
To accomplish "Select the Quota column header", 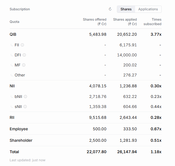I will click(15, 22).
